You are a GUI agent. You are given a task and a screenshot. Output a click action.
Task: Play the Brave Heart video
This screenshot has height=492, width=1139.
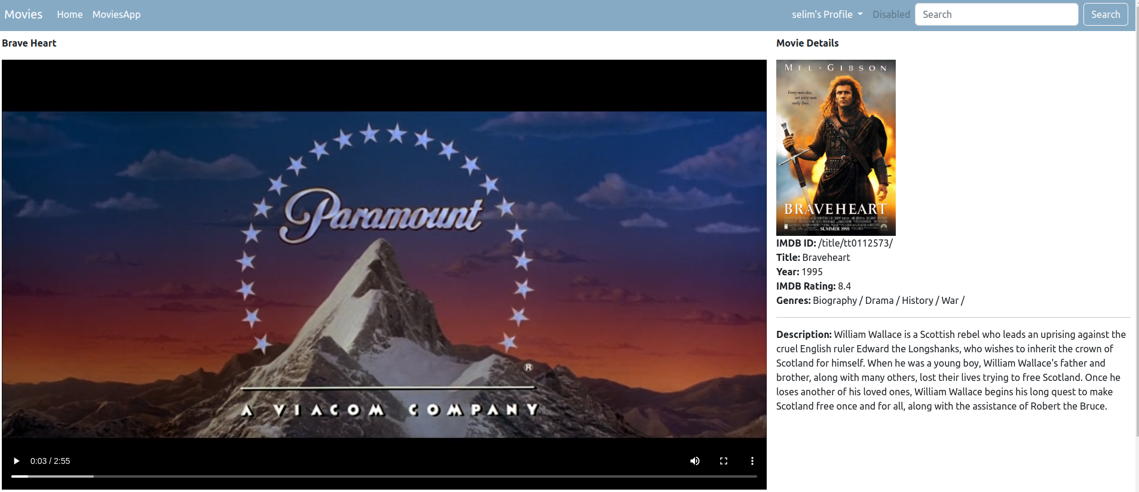pos(16,461)
